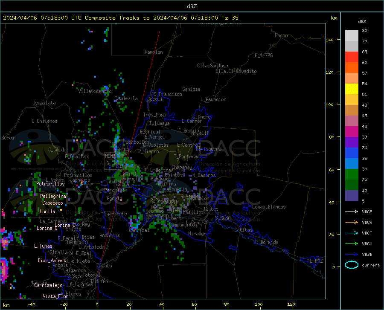Click the Tulumaya map label
Screen dimensions: 384x310
pyautogui.click(x=160, y=123)
